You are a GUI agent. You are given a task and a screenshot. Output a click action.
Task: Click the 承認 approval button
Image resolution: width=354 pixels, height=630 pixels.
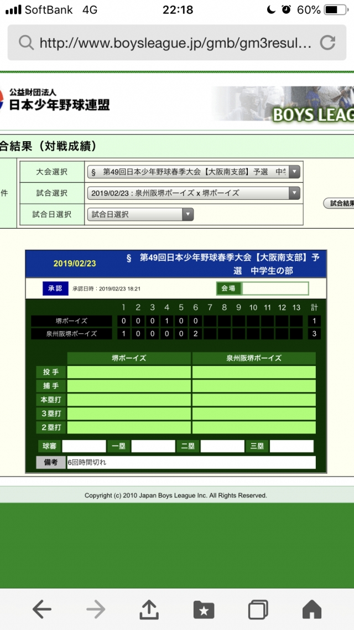pyautogui.click(x=55, y=288)
